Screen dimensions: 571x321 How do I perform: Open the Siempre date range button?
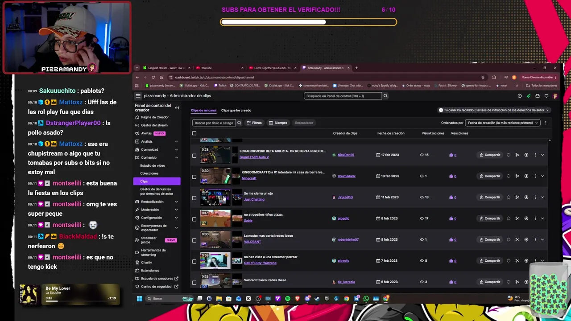(x=278, y=123)
